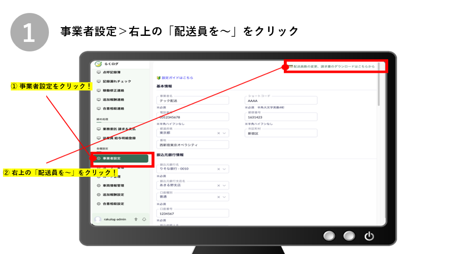Expand the 都道府県 dropdown arrow
453x254 pixels.
[x=224, y=133]
